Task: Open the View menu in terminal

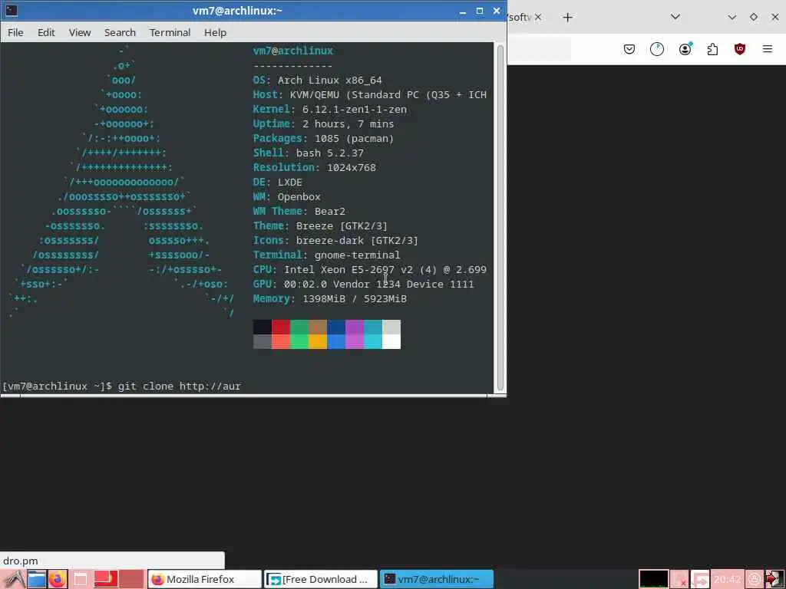Action: pyautogui.click(x=80, y=32)
